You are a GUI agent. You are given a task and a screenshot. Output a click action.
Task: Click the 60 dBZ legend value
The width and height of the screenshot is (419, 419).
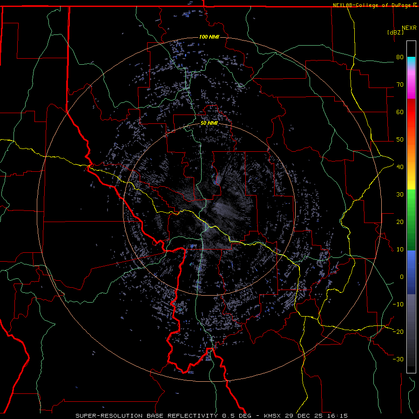pos(400,112)
